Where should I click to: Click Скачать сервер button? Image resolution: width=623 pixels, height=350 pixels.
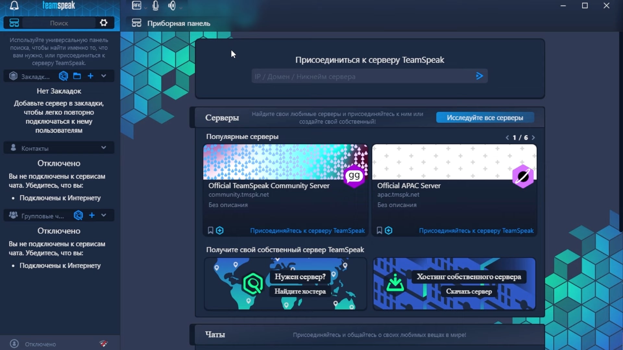[x=469, y=291]
